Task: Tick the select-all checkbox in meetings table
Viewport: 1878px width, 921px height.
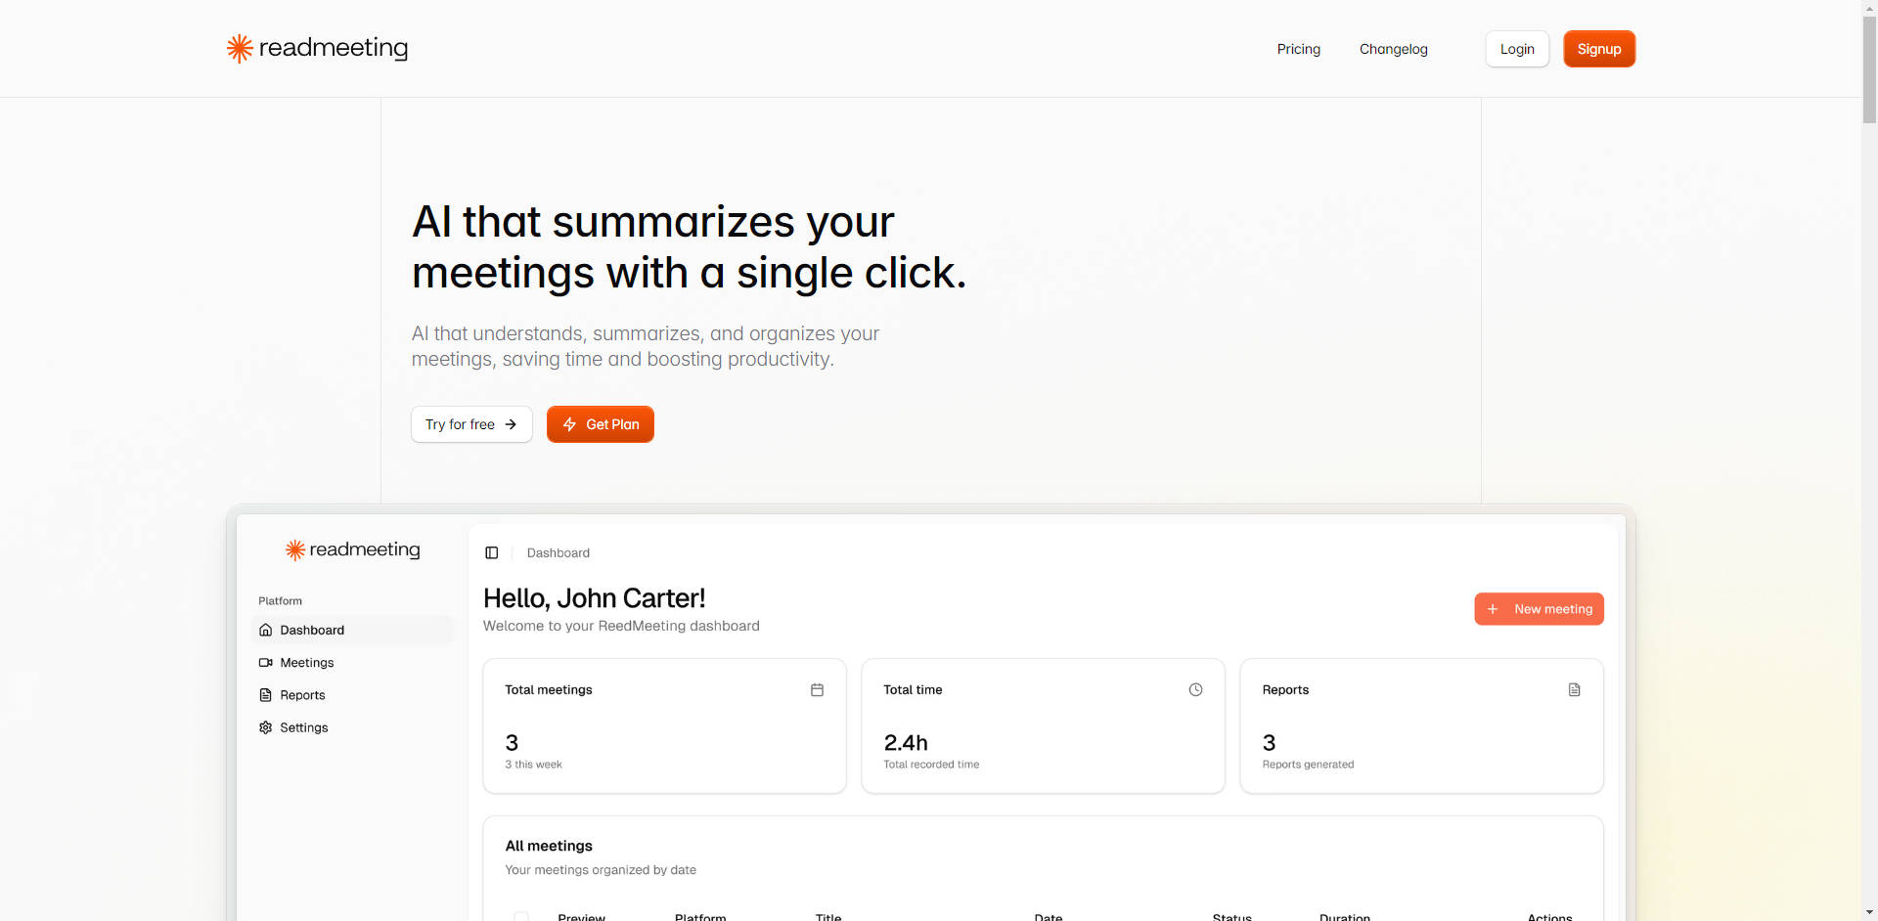Action: (x=521, y=916)
